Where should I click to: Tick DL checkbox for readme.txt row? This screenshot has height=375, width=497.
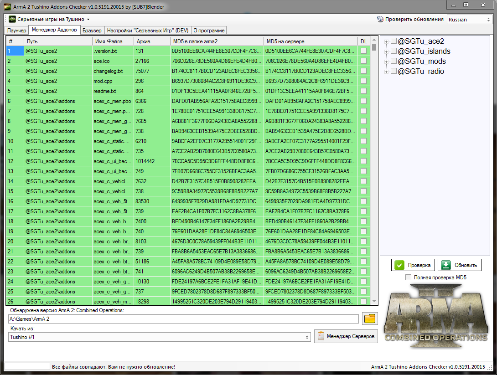coord(363,91)
